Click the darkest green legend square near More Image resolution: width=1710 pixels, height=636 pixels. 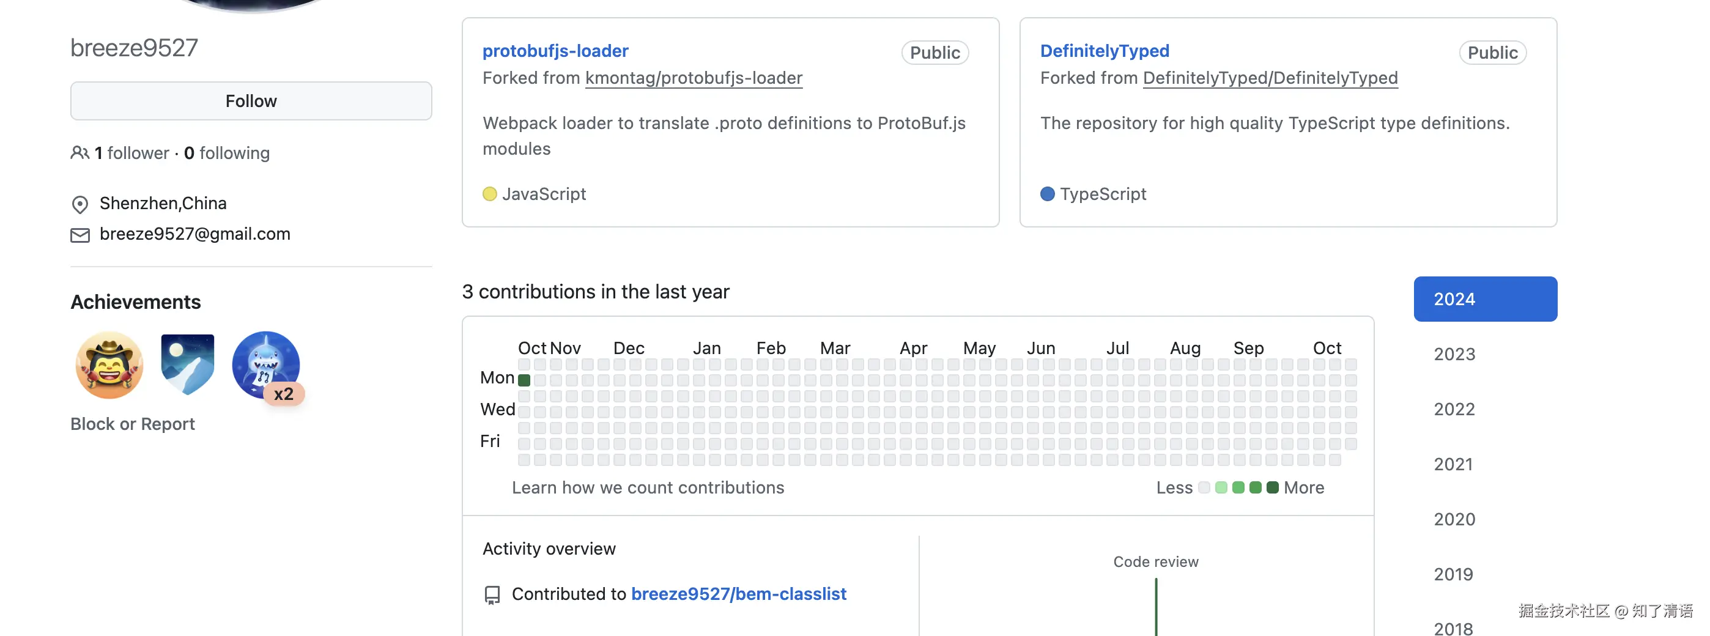point(1273,488)
